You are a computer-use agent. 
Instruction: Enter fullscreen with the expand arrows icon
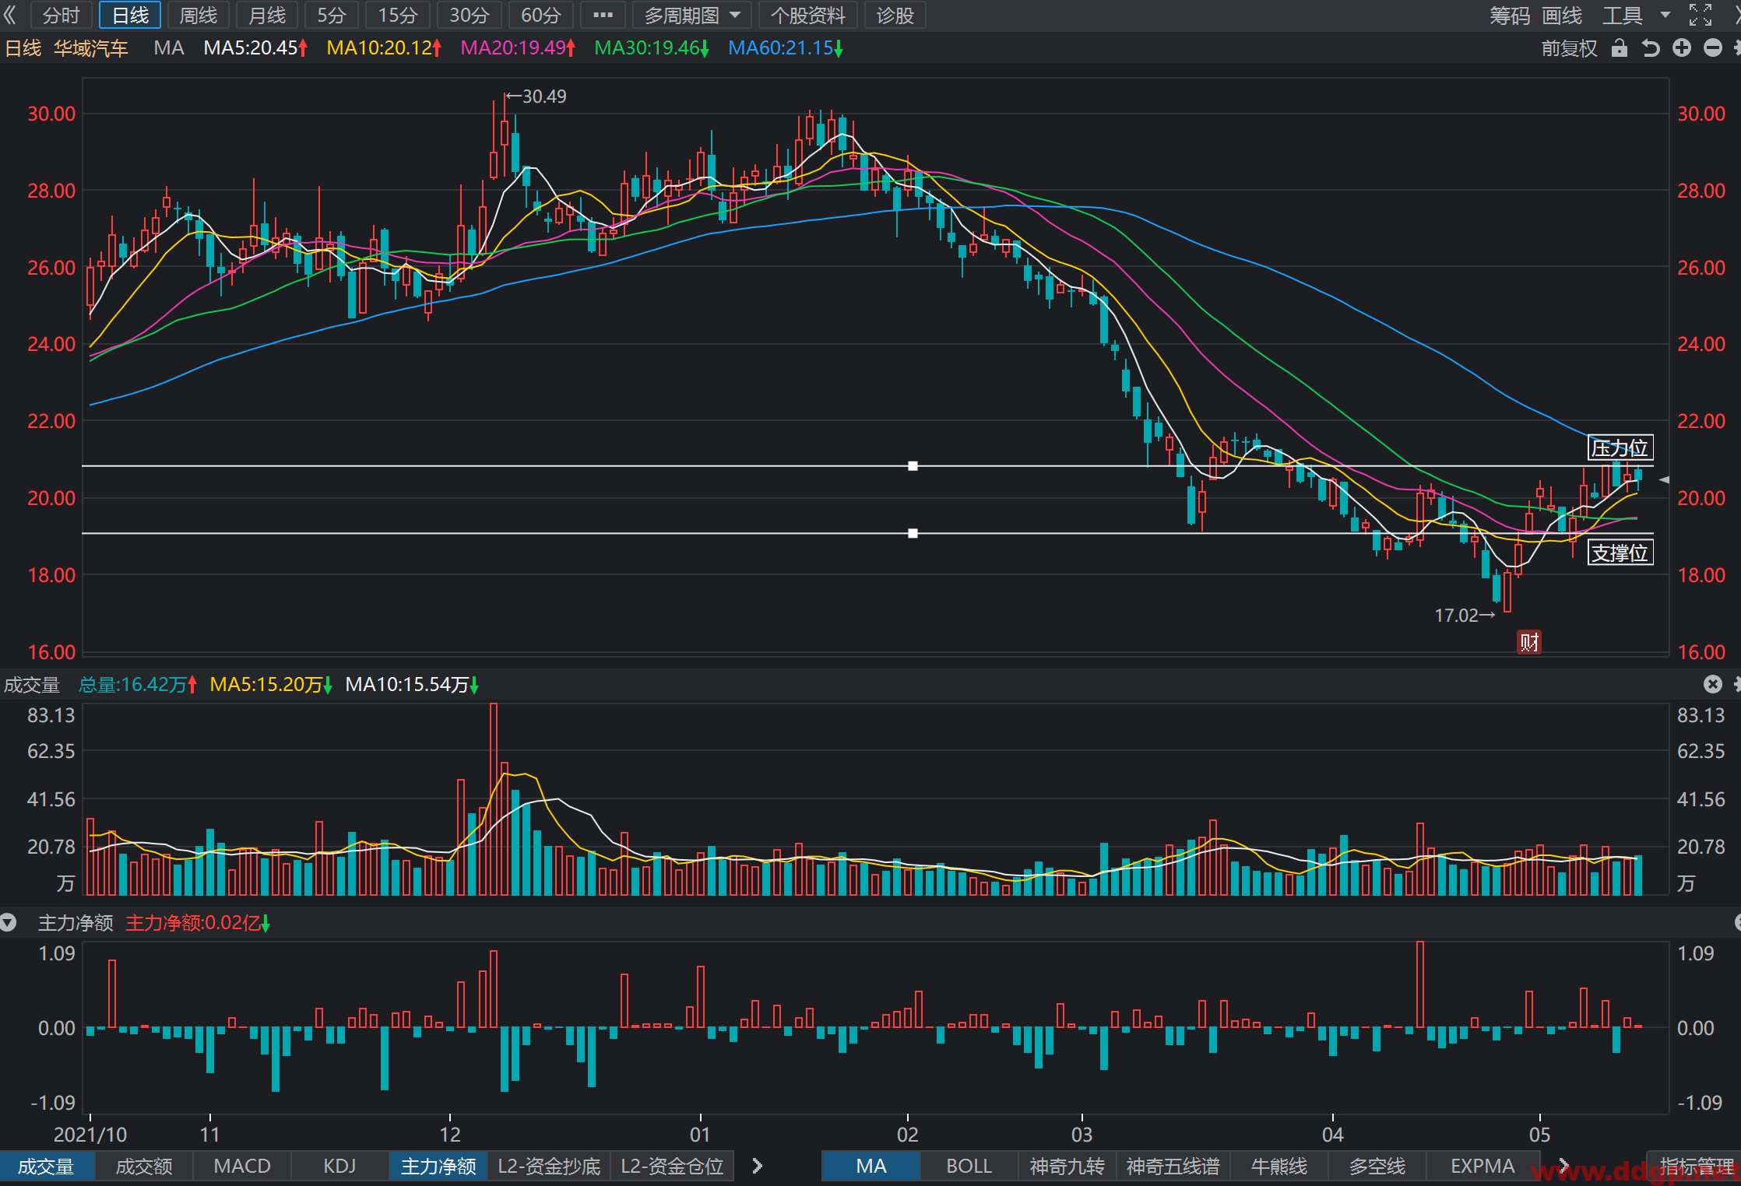coord(1701,15)
